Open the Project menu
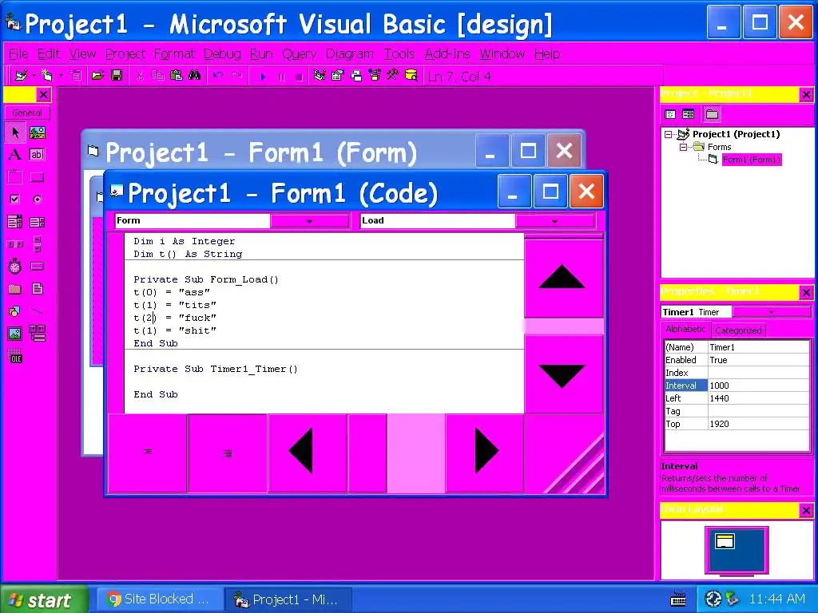The height and width of the screenshot is (613, 818). 125,54
